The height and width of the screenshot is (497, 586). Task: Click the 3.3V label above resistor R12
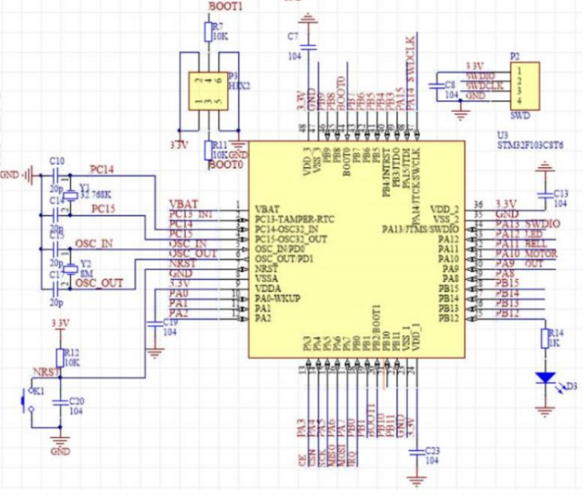[x=60, y=323]
